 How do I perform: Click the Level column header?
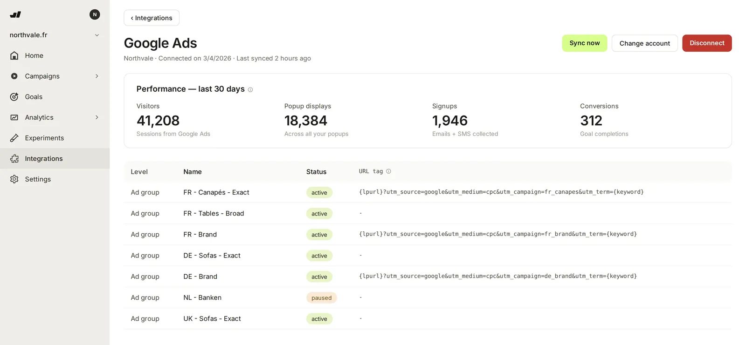[139, 172]
